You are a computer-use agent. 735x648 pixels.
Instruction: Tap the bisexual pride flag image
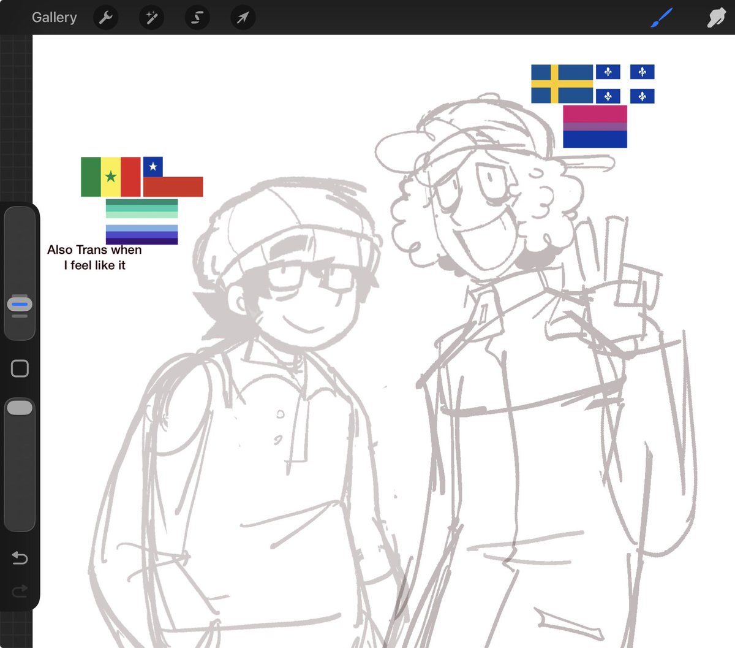pyautogui.click(x=595, y=126)
